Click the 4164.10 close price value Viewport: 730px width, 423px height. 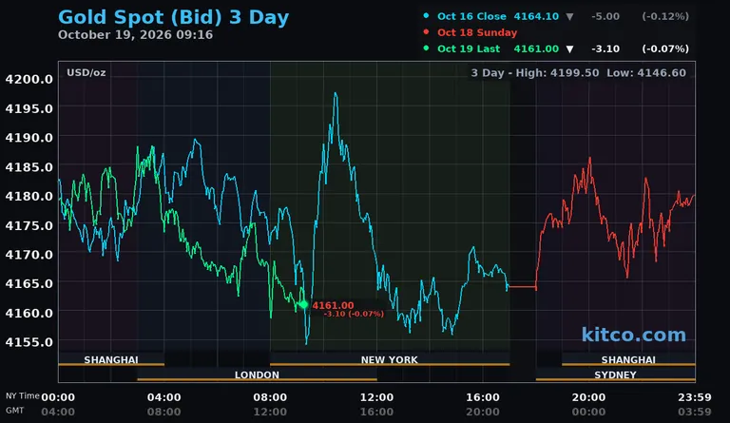tap(536, 16)
